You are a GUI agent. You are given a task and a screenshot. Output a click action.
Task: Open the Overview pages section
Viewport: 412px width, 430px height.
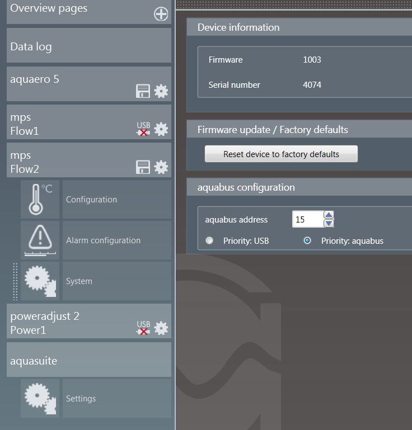(89, 12)
